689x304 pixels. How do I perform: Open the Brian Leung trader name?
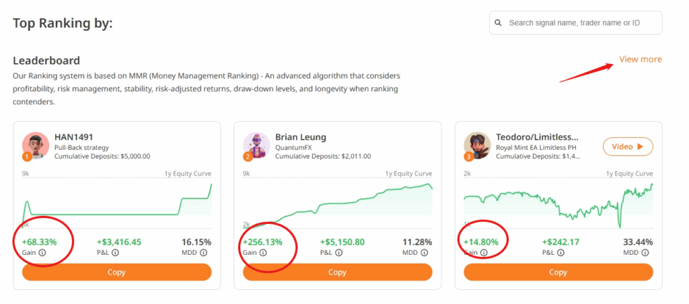[301, 137]
